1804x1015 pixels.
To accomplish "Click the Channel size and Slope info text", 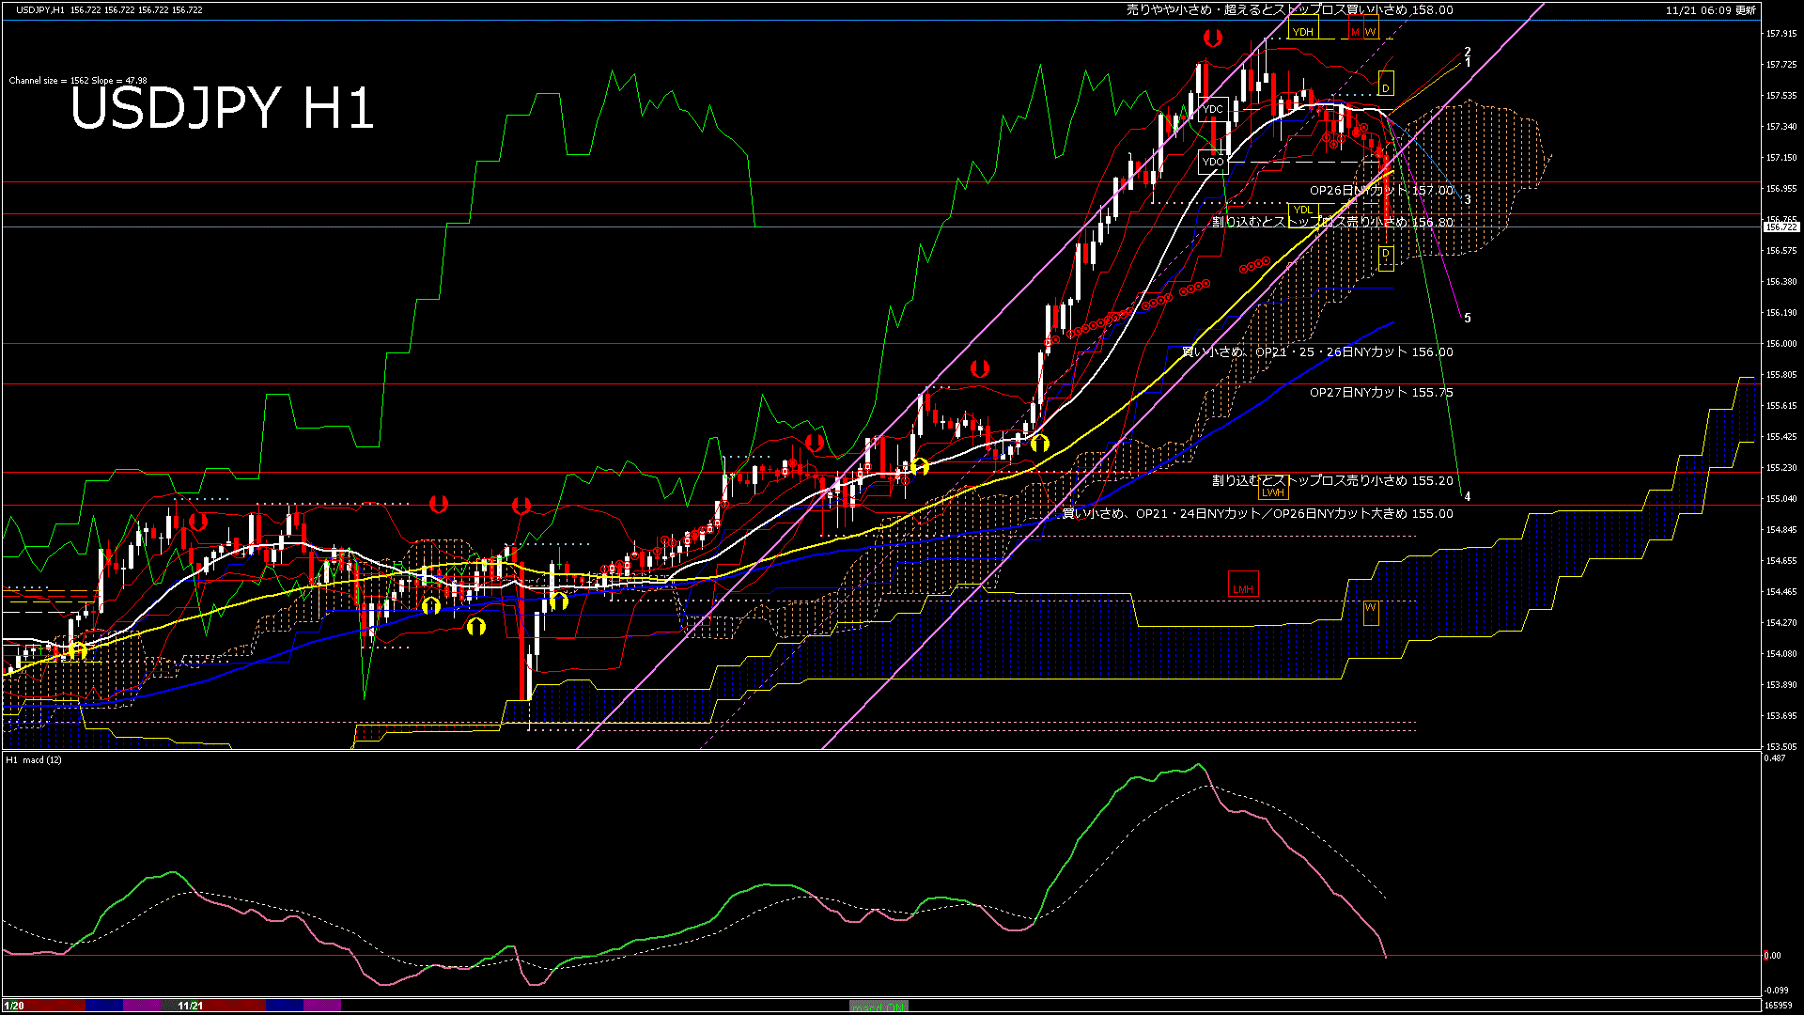I will click(x=76, y=80).
